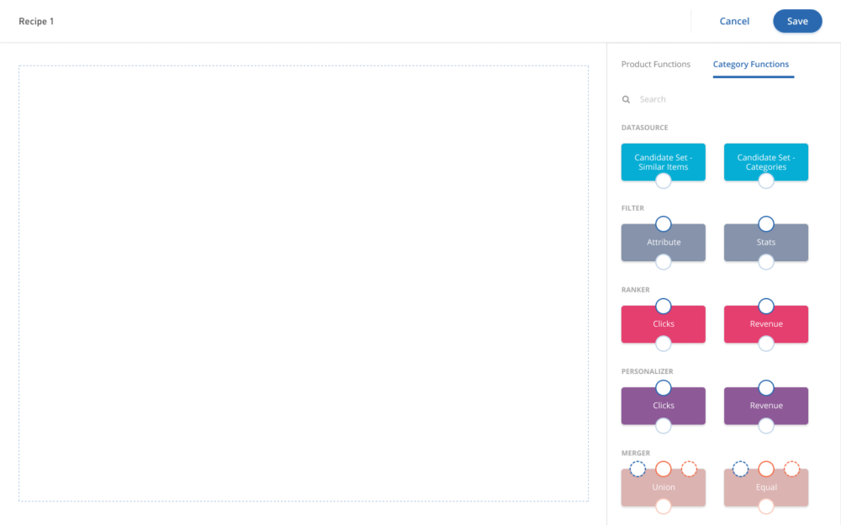Focus the function Search field

point(706,99)
